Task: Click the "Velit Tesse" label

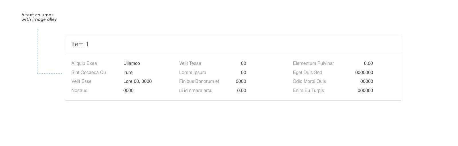Action: [190, 63]
